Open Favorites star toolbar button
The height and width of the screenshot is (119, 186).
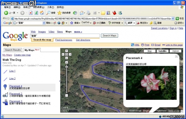point(64,13)
